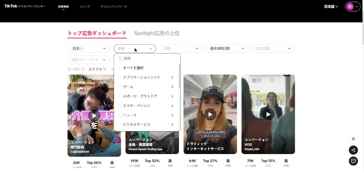Click the TikTok Creative Center logo
The width and height of the screenshot is (364, 172).
(x=25, y=6)
